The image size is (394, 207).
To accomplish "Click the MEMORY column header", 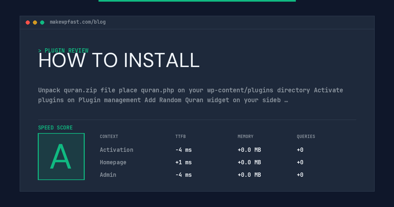I will click(246, 137).
